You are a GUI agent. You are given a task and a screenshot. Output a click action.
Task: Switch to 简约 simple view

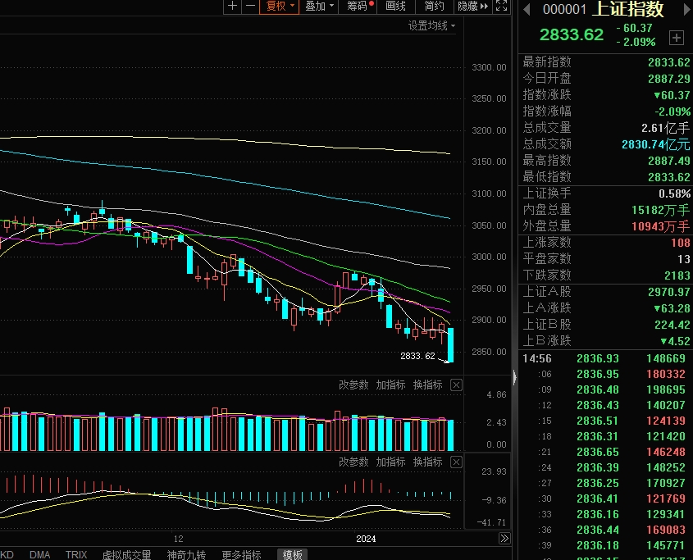(x=434, y=7)
